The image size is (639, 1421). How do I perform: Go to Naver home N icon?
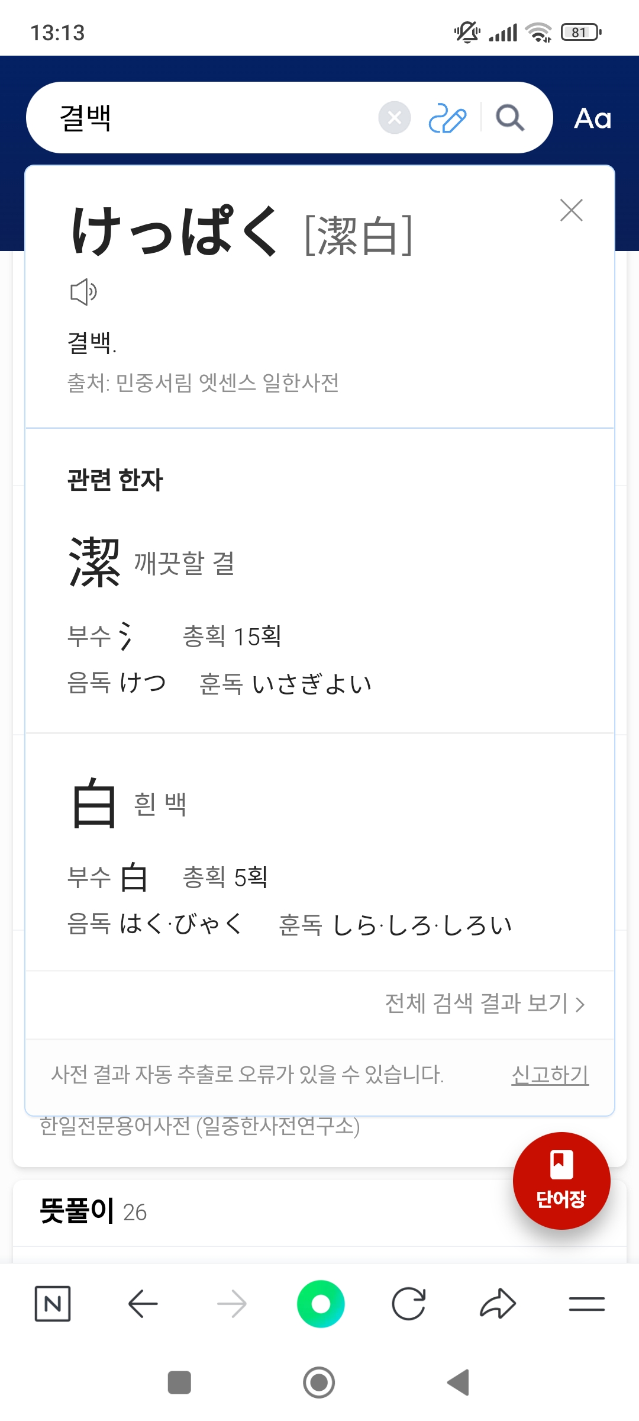click(53, 1304)
